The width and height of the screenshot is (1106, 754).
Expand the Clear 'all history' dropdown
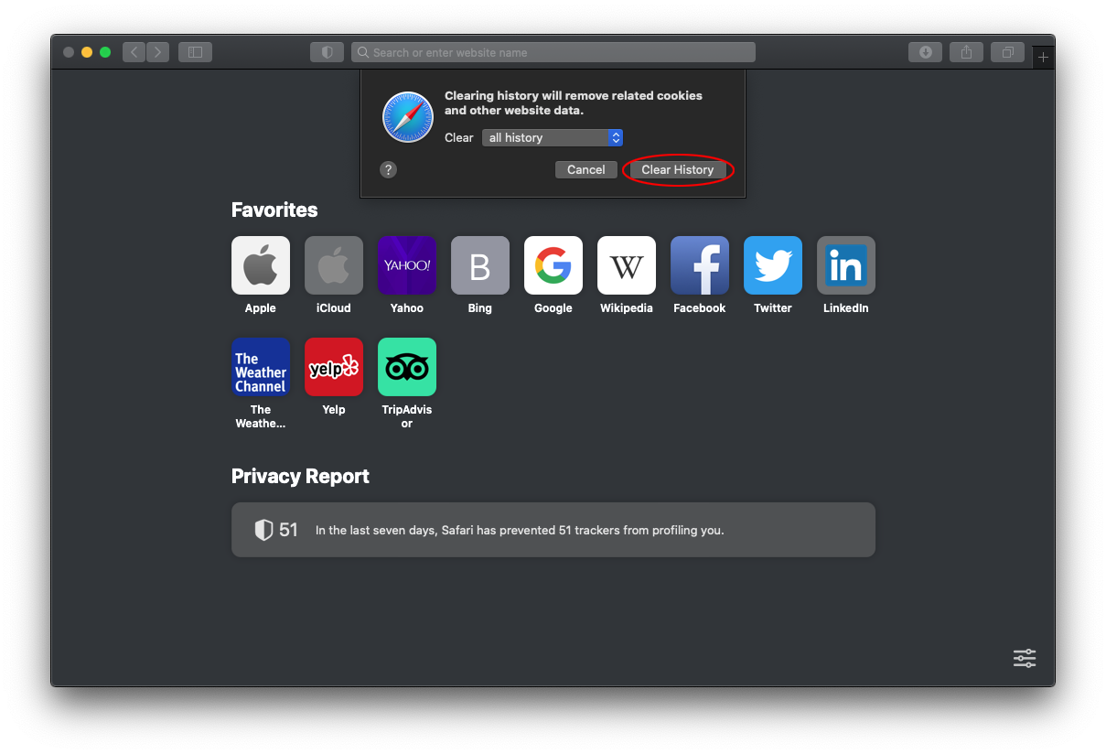point(553,137)
